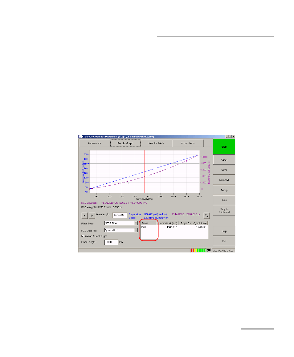Click Copy to Clipboard button
The image size is (294, 357).
224,211
